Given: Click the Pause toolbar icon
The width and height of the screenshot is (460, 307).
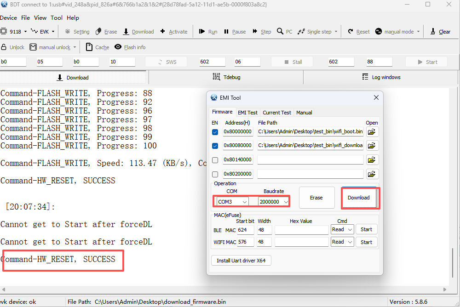Looking at the screenshot, I should coord(226,31).
